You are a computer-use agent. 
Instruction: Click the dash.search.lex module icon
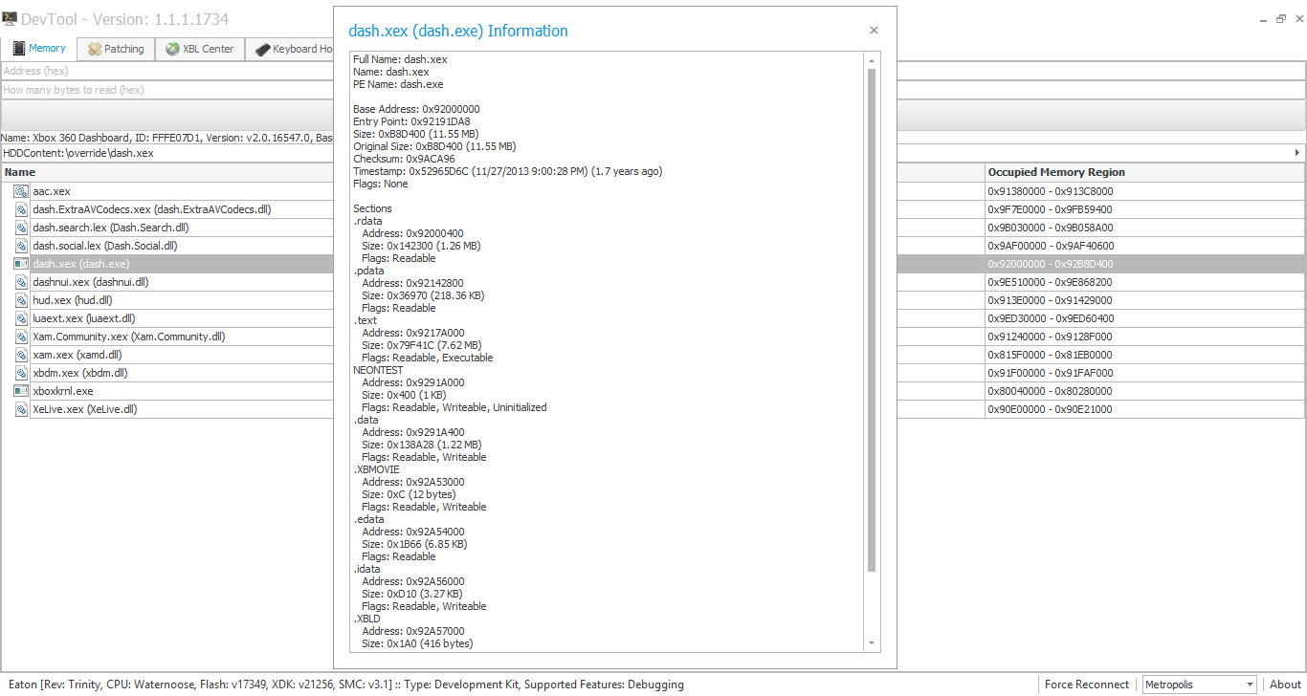point(21,228)
